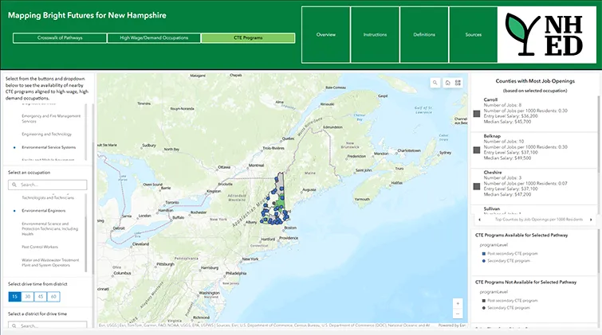Set drive time to 15 minutes
602x335 pixels.
[14, 297]
